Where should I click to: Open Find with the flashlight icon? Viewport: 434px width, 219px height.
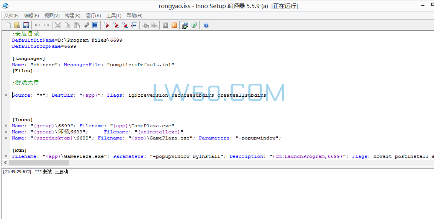106,25
